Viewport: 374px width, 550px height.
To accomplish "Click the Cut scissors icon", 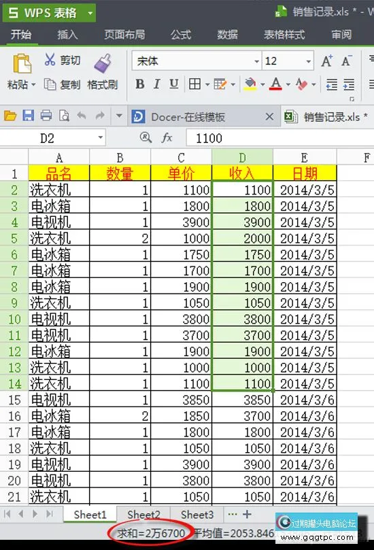I will pos(50,60).
